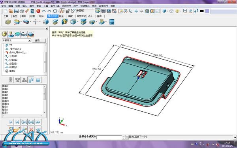Click the 260.00 dimension label
Screen dimensions: 237x148
tap(96, 69)
